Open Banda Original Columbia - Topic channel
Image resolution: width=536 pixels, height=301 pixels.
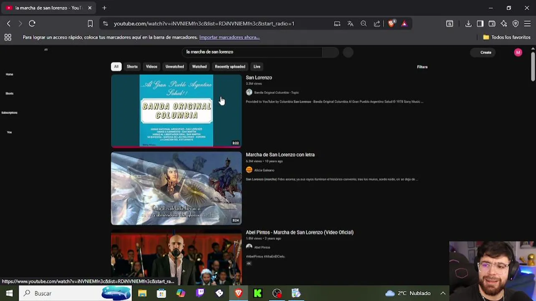click(276, 92)
